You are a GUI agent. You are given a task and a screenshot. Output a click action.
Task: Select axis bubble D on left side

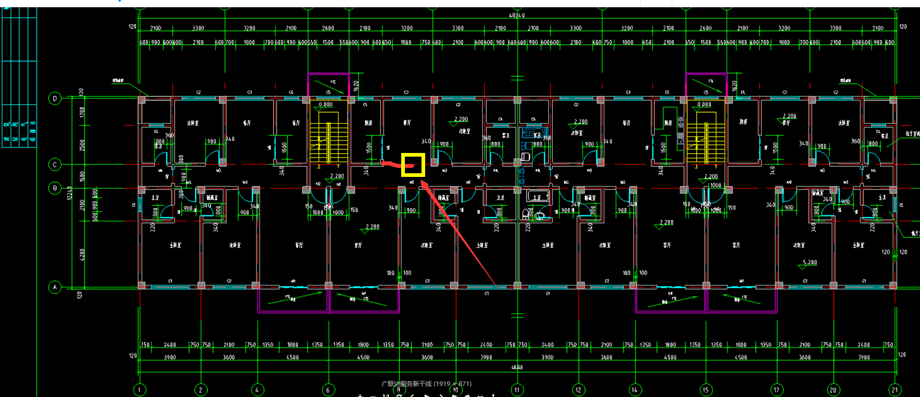(55, 98)
